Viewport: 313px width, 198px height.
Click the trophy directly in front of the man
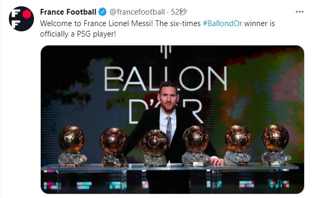pyautogui.click(x=155, y=148)
